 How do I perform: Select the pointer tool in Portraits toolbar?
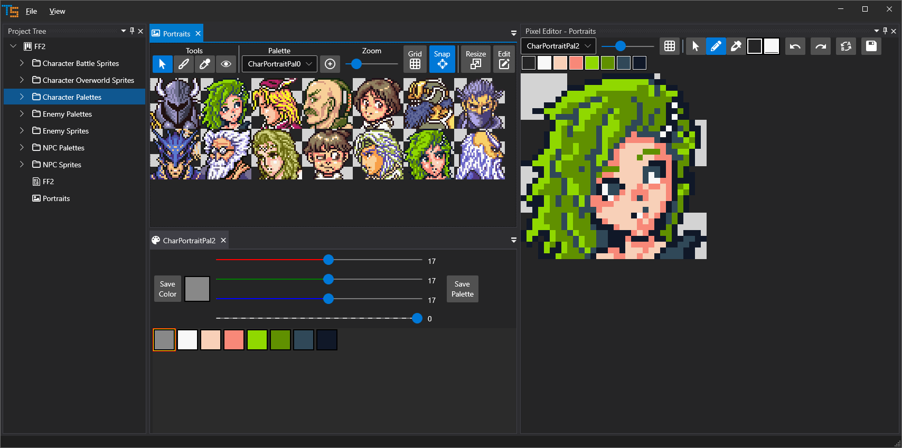pos(163,64)
